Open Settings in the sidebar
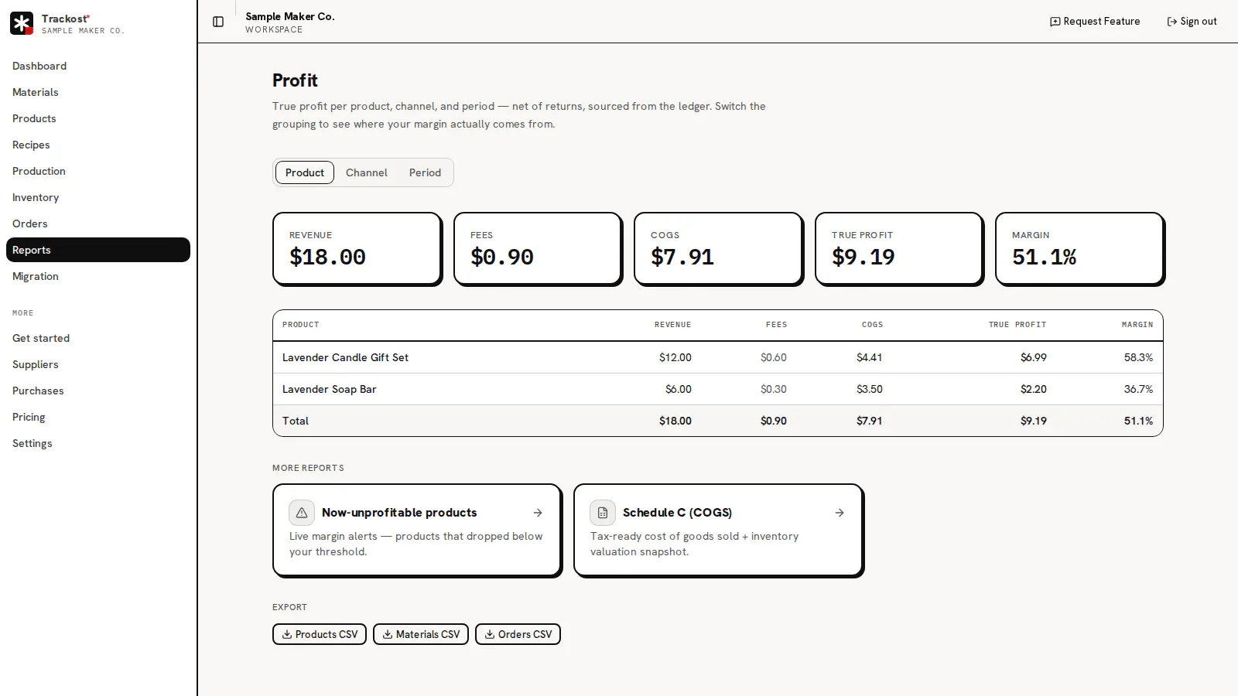Image resolution: width=1238 pixels, height=696 pixels. coord(98,443)
